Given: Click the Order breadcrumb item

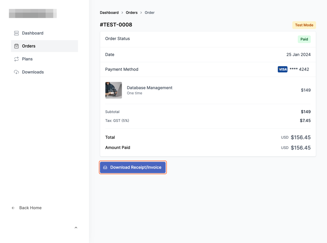Looking at the screenshot, I should (149, 12).
